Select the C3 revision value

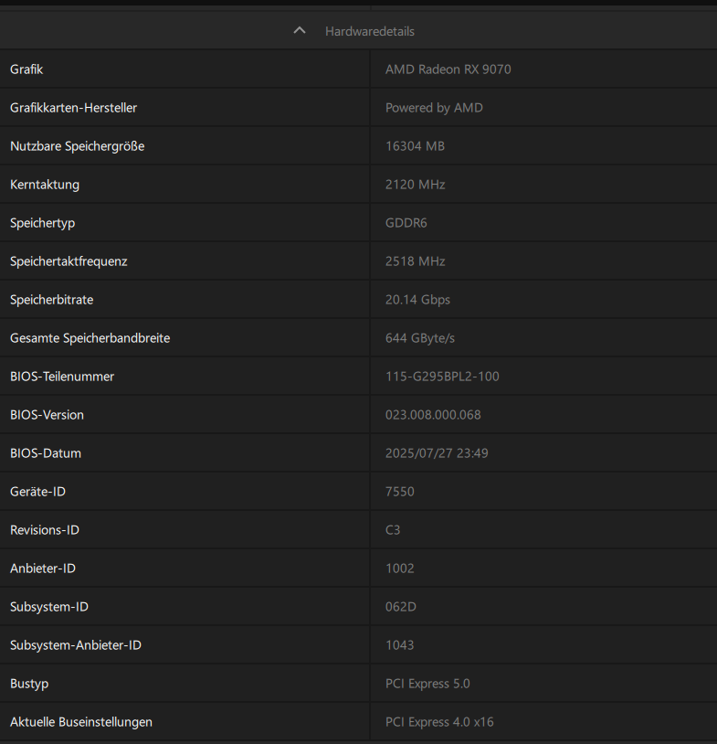pyautogui.click(x=393, y=530)
